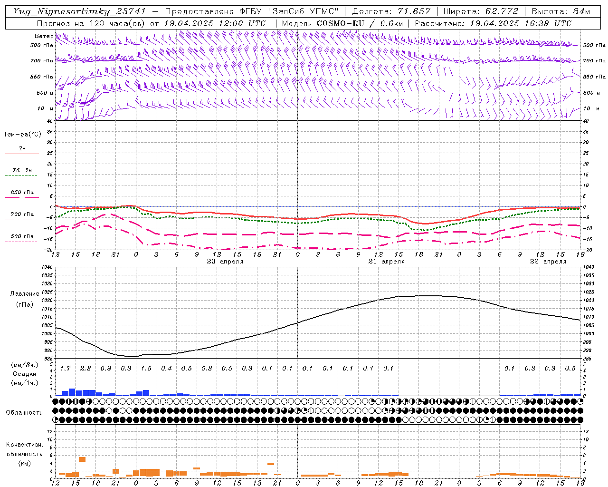This screenshot has width=608, height=487.
Task: Click the 1.7 three-hour precipitation value
Action: tap(65, 369)
